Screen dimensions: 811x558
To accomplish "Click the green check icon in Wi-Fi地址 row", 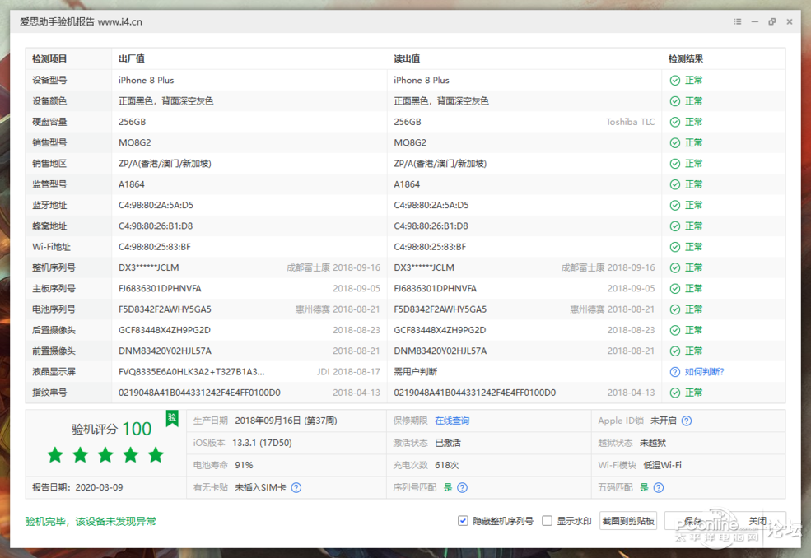I will [675, 247].
